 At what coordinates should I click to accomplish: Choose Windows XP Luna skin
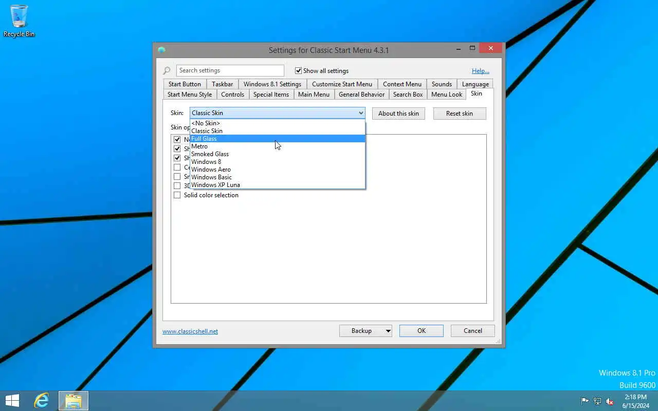pyautogui.click(x=278, y=185)
